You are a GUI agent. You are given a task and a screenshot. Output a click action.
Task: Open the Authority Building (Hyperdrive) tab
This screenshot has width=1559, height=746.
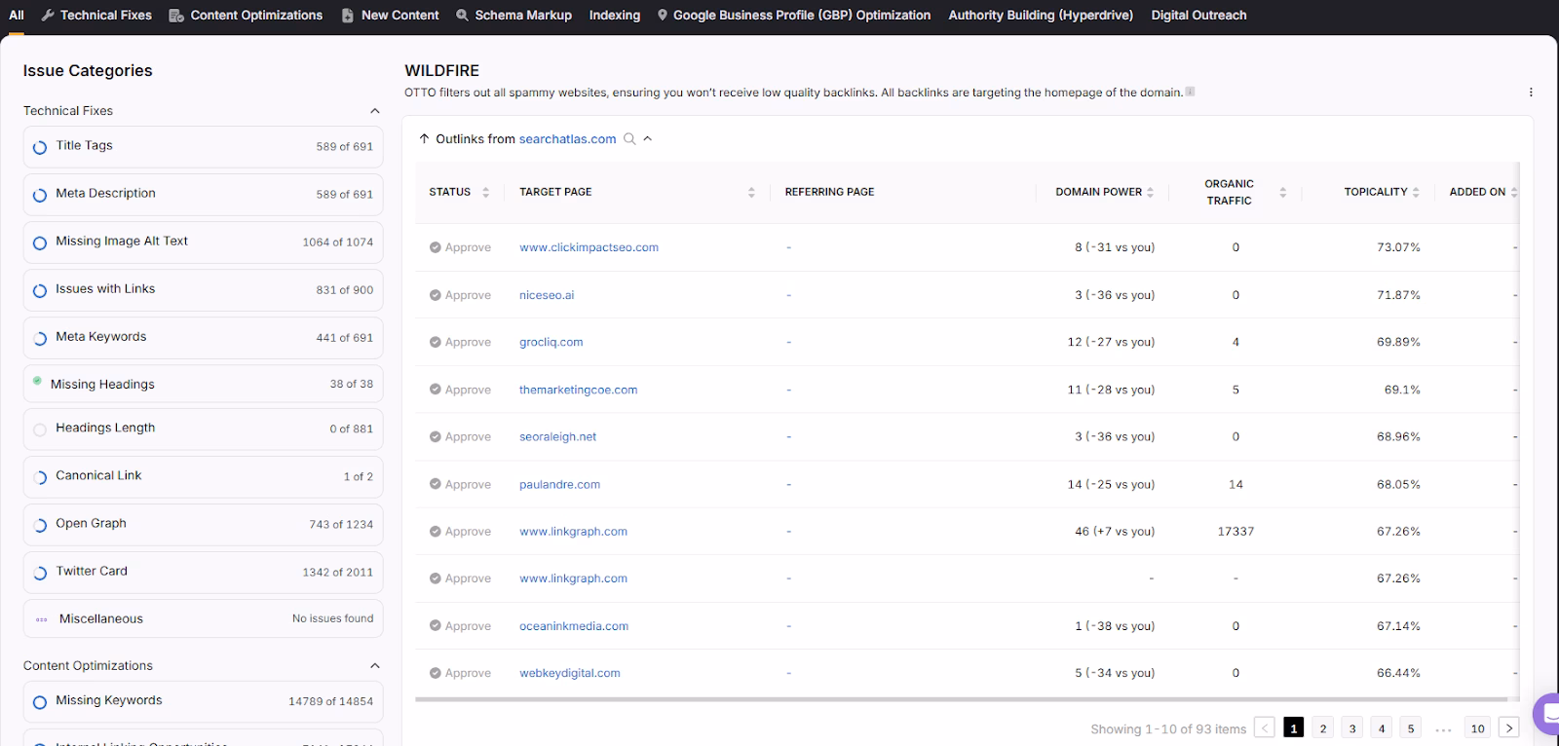(x=1040, y=16)
